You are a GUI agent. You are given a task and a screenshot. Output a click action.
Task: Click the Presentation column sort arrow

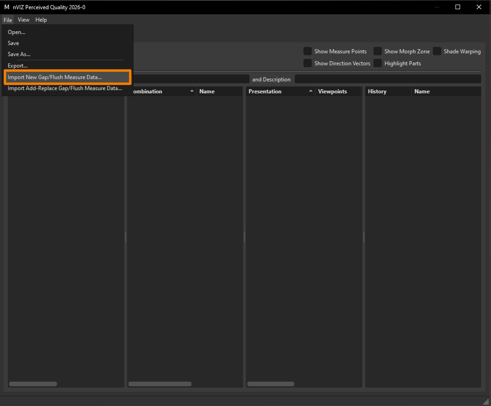tap(310, 91)
